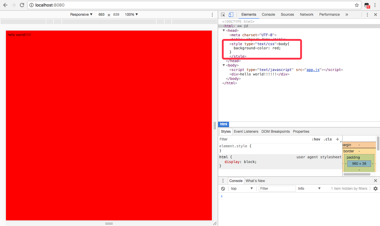Open the Sources tab

click(x=287, y=15)
